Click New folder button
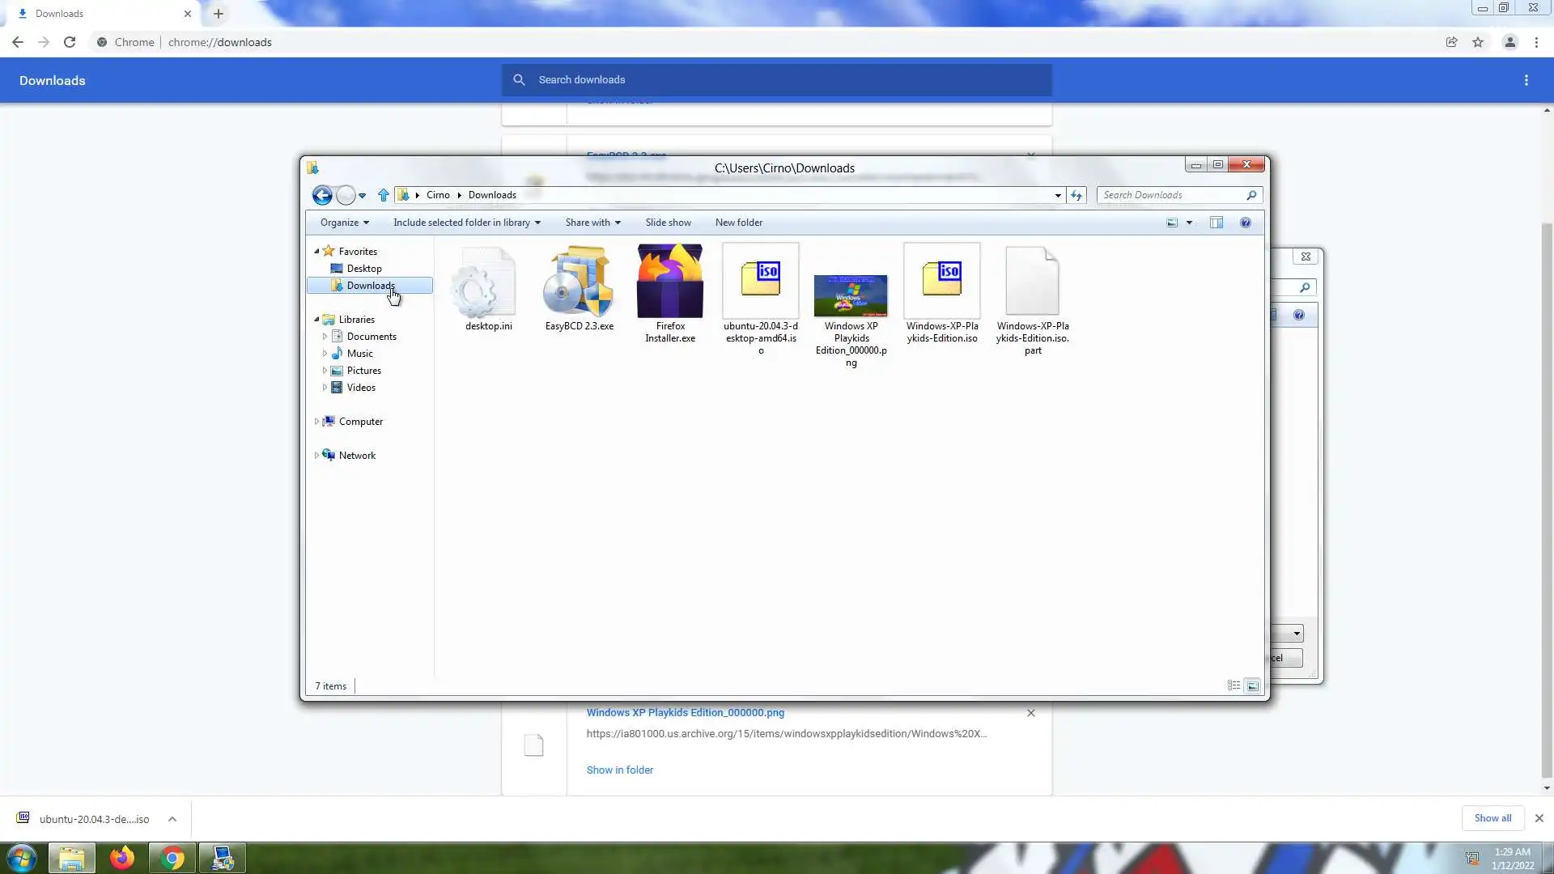This screenshot has width=1554, height=874. [x=738, y=223]
